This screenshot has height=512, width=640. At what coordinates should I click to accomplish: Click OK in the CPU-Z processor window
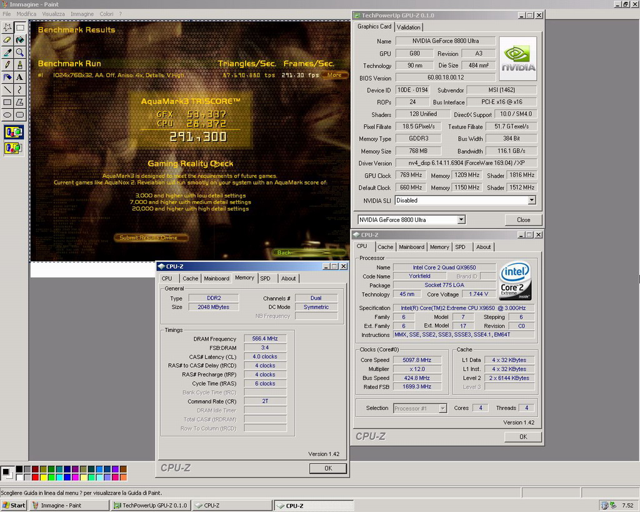coord(523,436)
